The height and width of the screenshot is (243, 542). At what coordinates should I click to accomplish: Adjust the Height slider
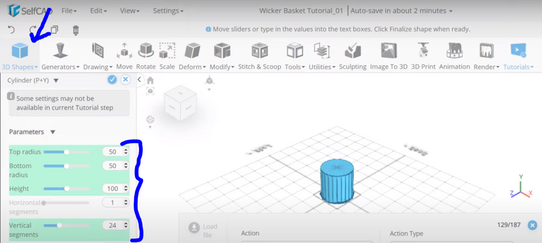pos(66,189)
